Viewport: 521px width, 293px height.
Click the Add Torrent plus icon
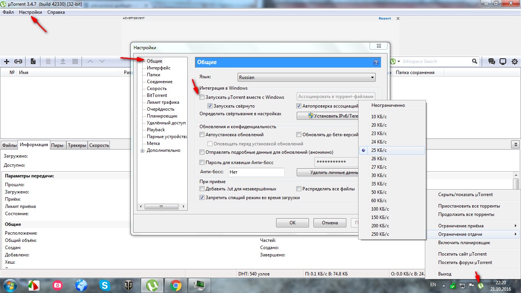coord(6,61)
